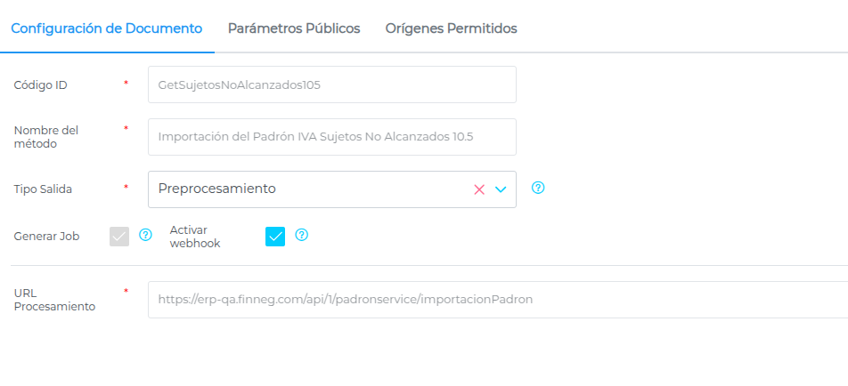This screenshot has height=386, width=848.
Task: Click the Nombre del método label
Action: click(x=46, y=137)
